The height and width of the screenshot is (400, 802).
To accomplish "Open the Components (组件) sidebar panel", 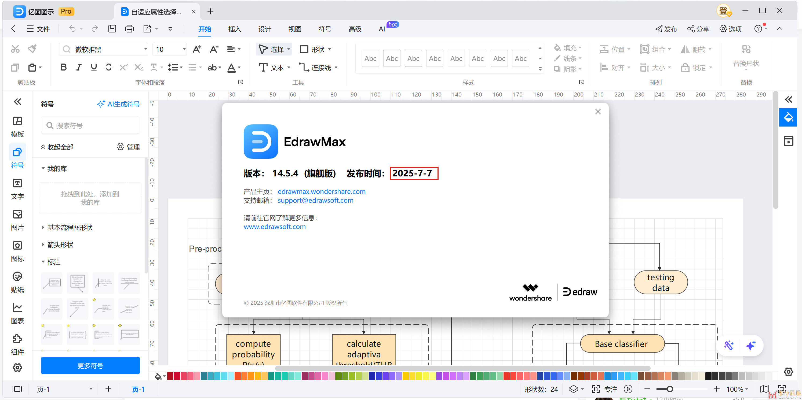I will tap(17, 345).
